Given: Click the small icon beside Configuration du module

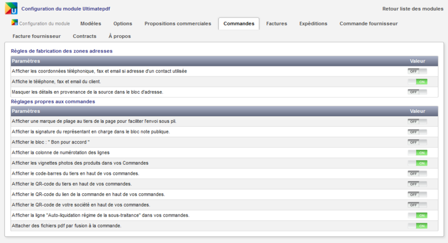Looking at the screenshot, I should (x=15, y=23).
